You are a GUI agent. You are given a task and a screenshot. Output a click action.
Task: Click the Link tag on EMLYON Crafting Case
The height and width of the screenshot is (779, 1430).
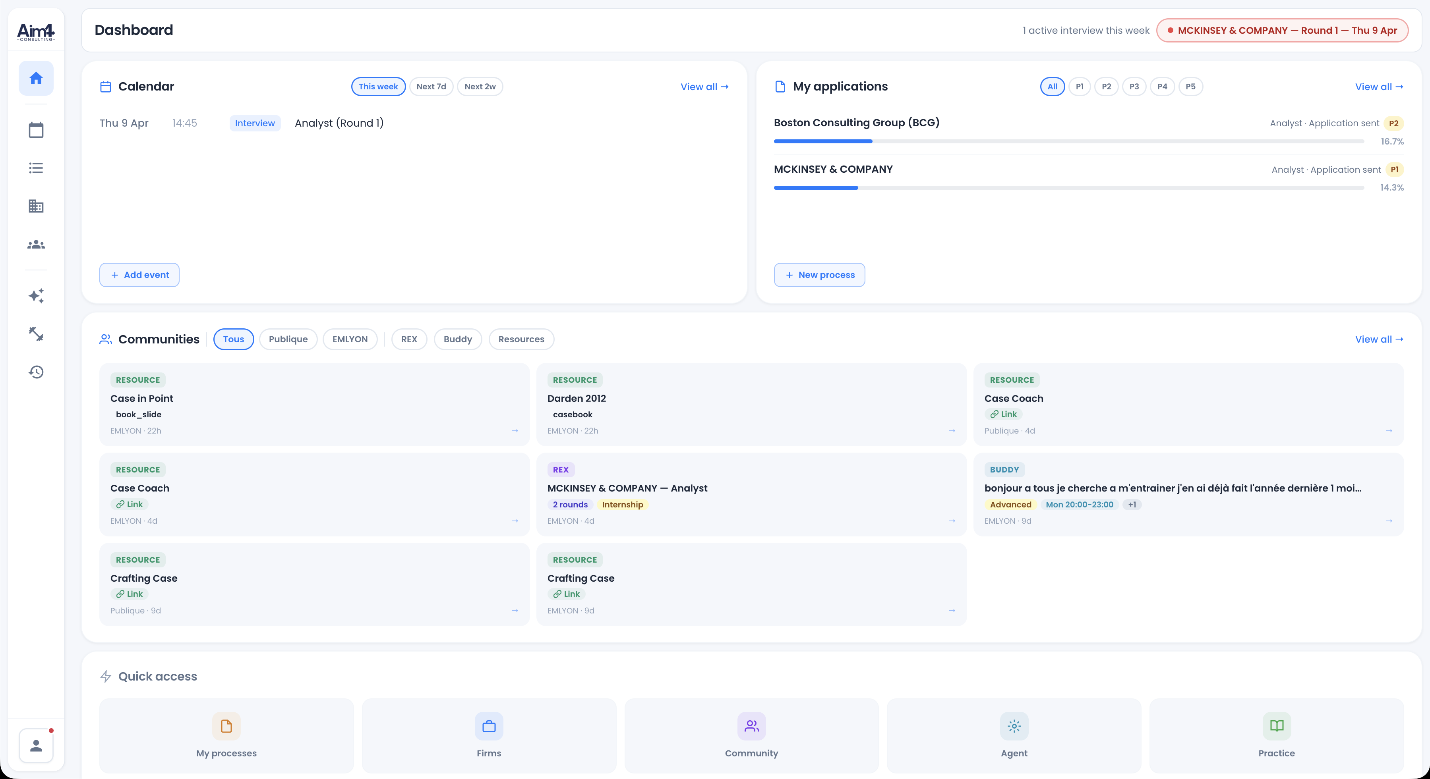(x=566, y=594)
